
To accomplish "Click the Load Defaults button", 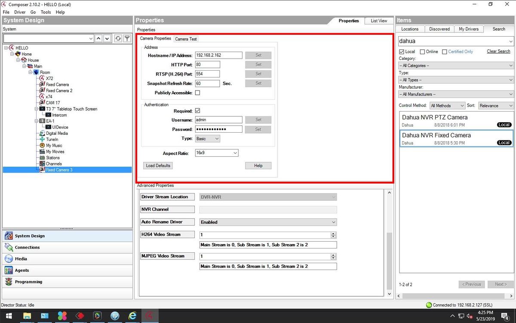I will [x=158, y=165].
